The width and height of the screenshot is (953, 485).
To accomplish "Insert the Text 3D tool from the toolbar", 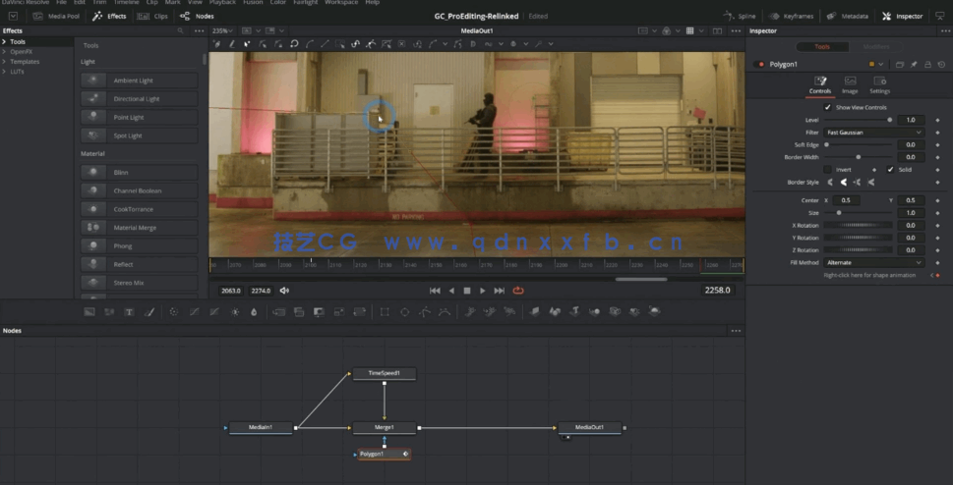I will click(575, 311).
